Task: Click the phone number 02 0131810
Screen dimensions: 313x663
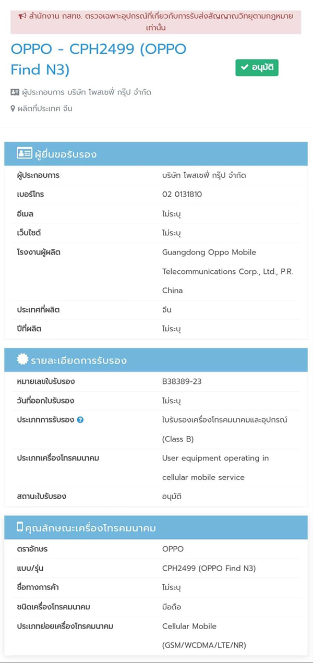Action: click(x=182, y=194)
